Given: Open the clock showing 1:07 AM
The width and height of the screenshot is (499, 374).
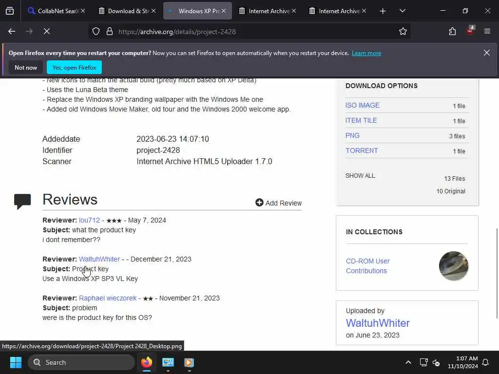Looking at the screenshot, I should 463,362.
